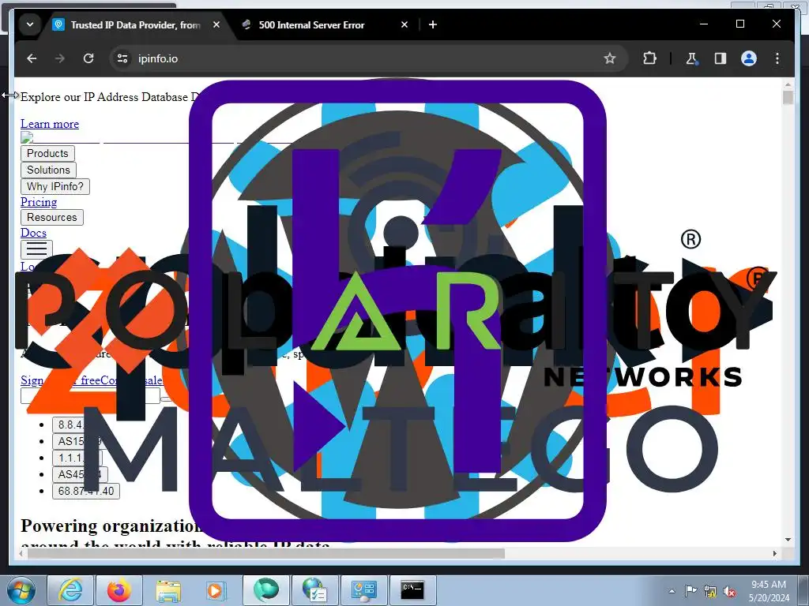
Task: Open the Resources menu button
Action: pyautogui.click(x=51, y=218)
